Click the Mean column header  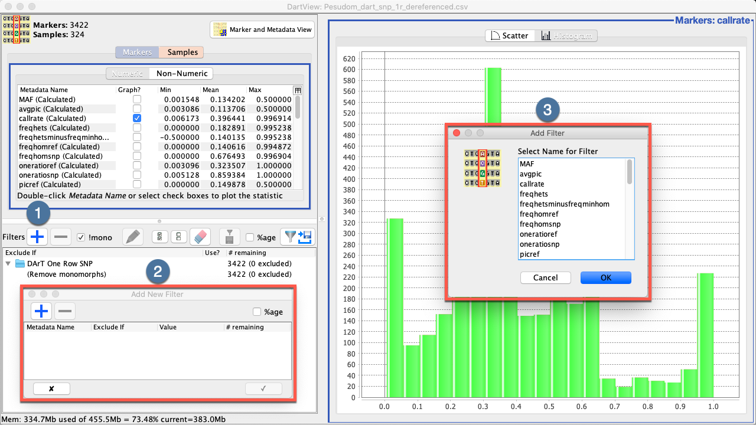click(x=224, y=90)
